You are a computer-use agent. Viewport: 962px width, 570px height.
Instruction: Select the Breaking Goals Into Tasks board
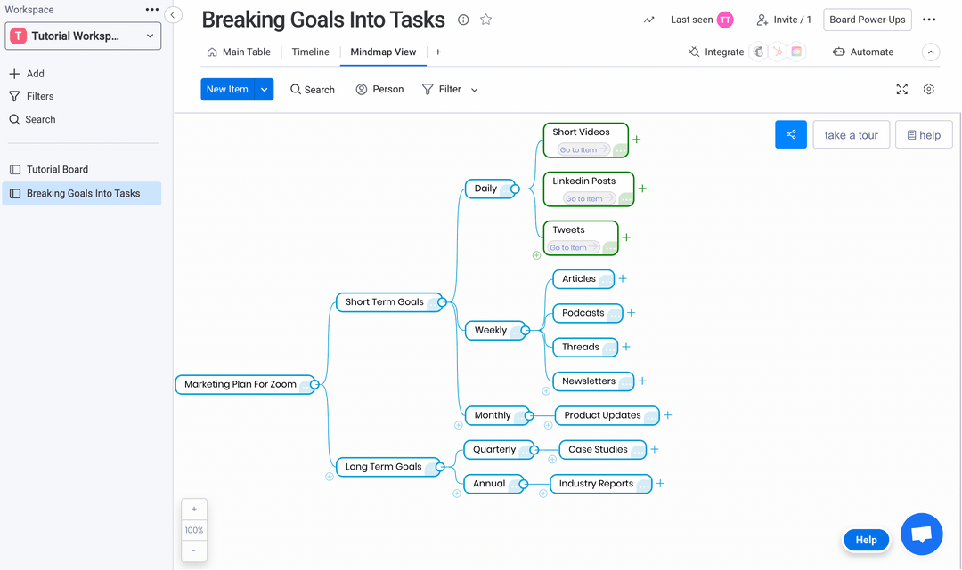81,193
